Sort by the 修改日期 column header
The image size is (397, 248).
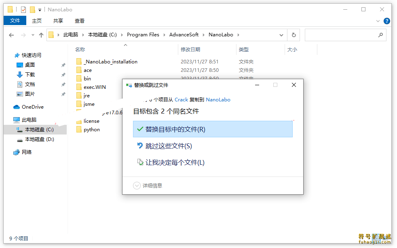190,49
